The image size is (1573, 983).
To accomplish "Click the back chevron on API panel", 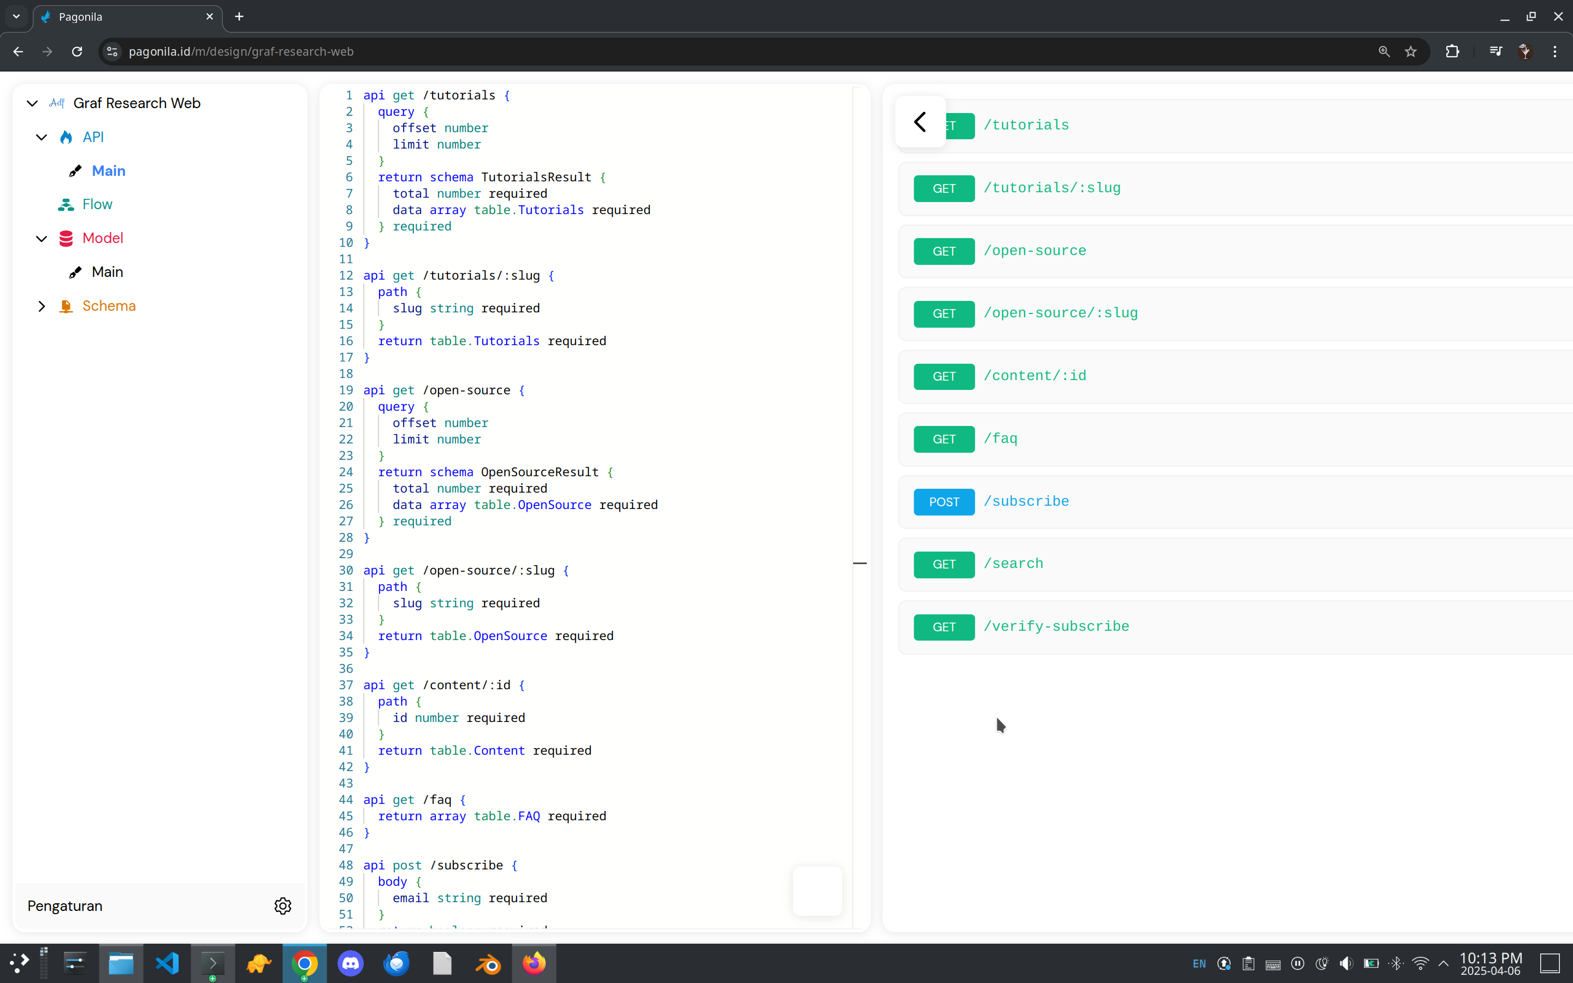I will click(920, 122).
